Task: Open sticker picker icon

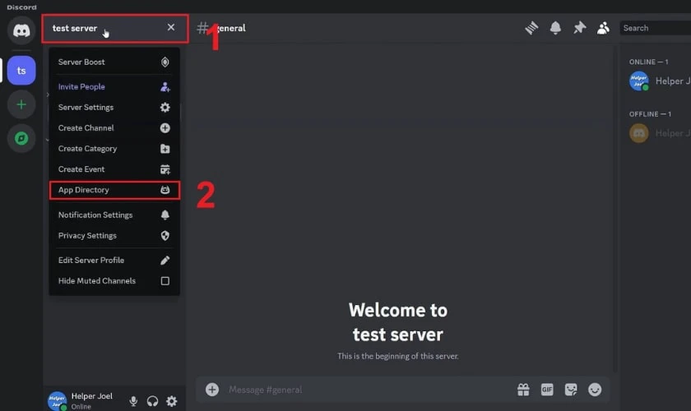Action: (571, 390)
